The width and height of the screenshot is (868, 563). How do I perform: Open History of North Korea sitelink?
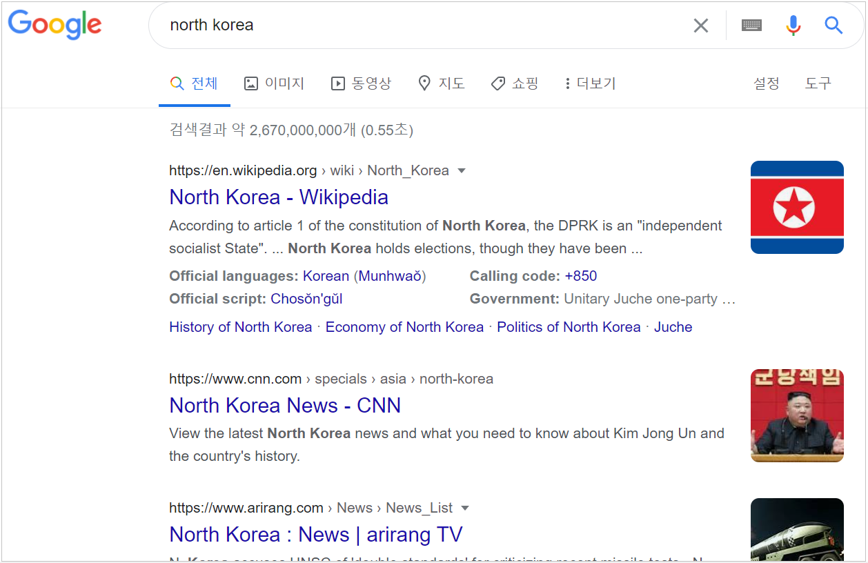point(241,327)
